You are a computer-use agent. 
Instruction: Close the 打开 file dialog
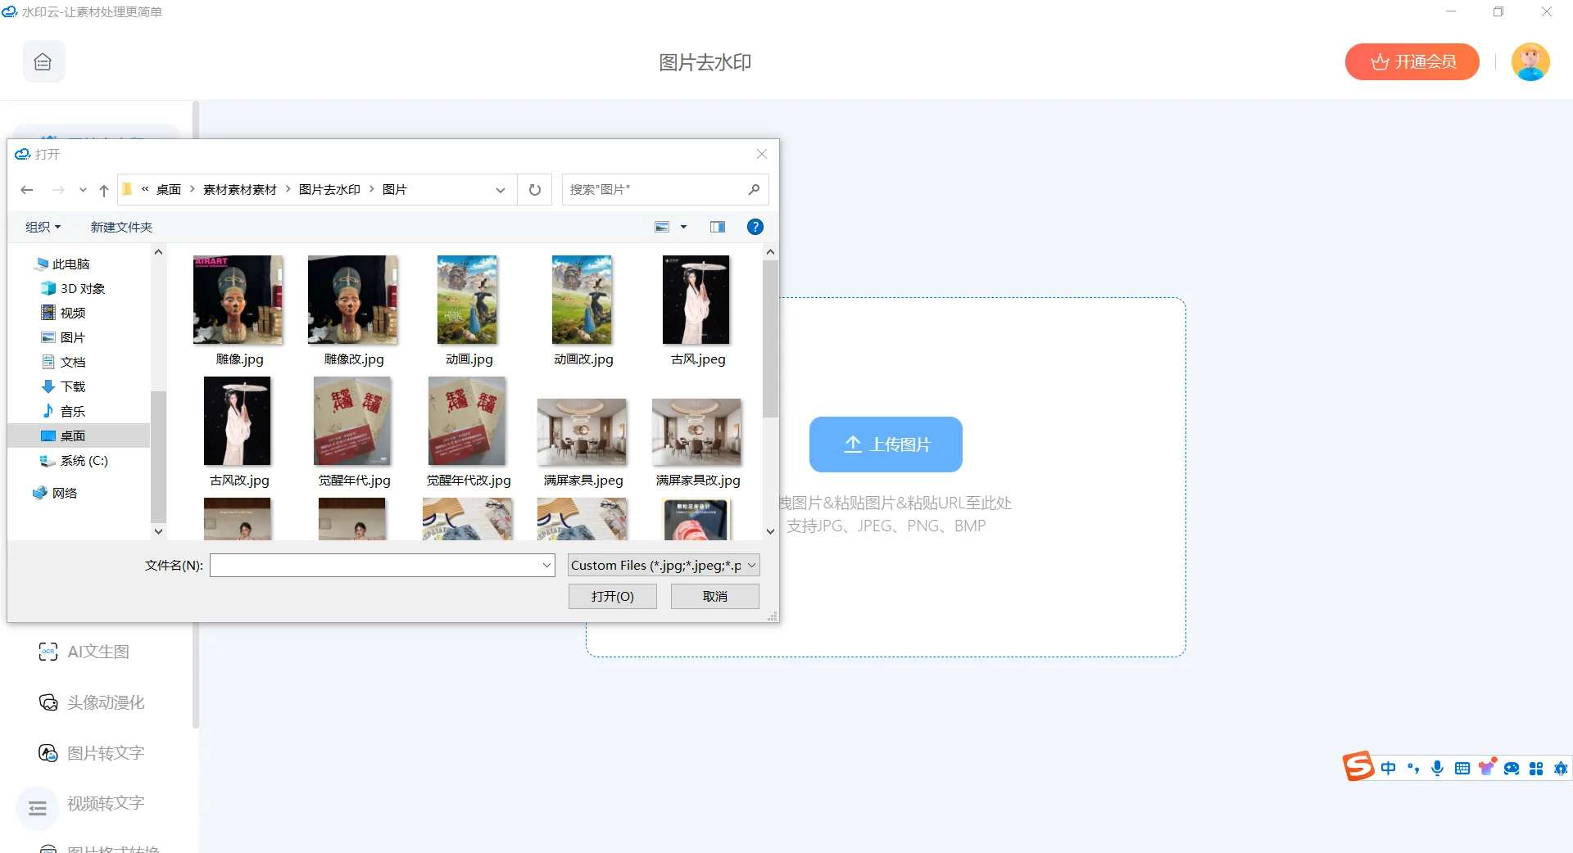[x=762, y=154]
